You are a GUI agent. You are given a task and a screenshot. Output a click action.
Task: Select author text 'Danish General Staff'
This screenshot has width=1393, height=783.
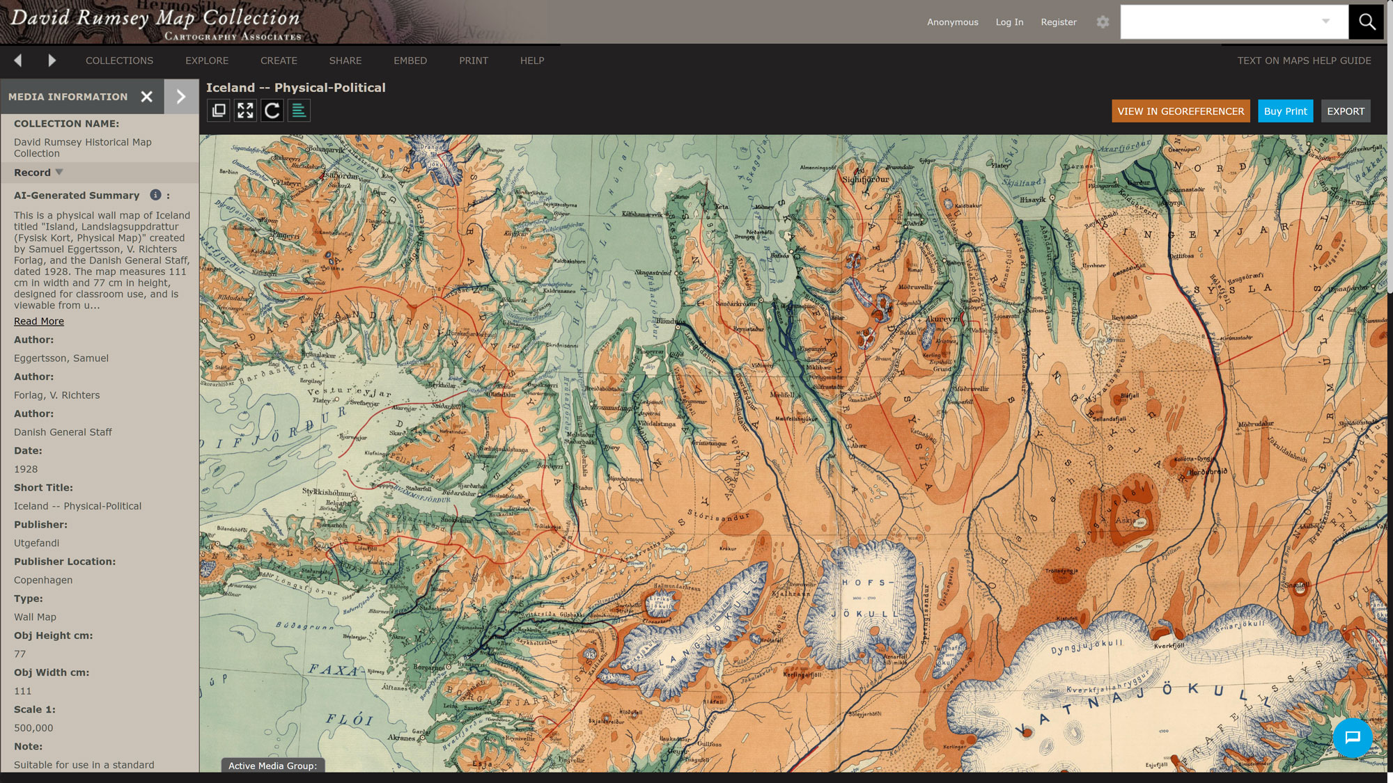pos(63,432)
